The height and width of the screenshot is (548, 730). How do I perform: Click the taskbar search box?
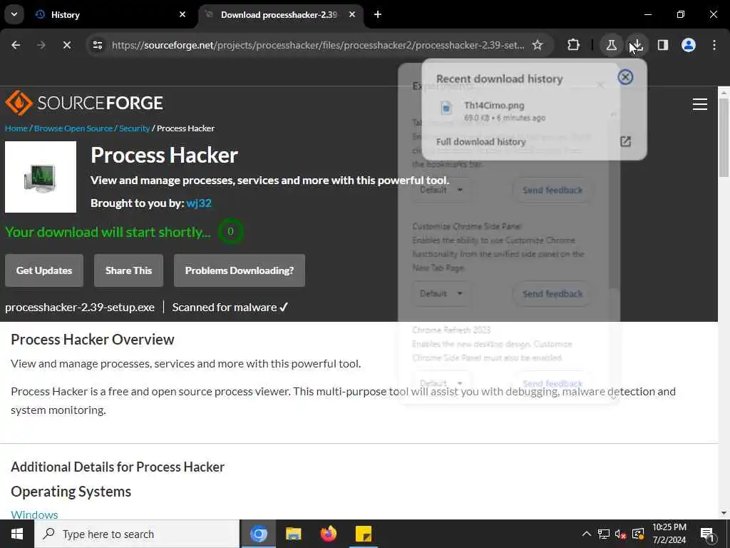click(137, 534)
